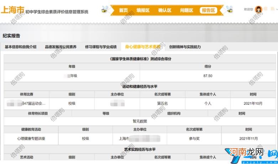The width and height of the screenshot is (278, 164).
Task: Click the right bee mascot icon
Action: 230,9
